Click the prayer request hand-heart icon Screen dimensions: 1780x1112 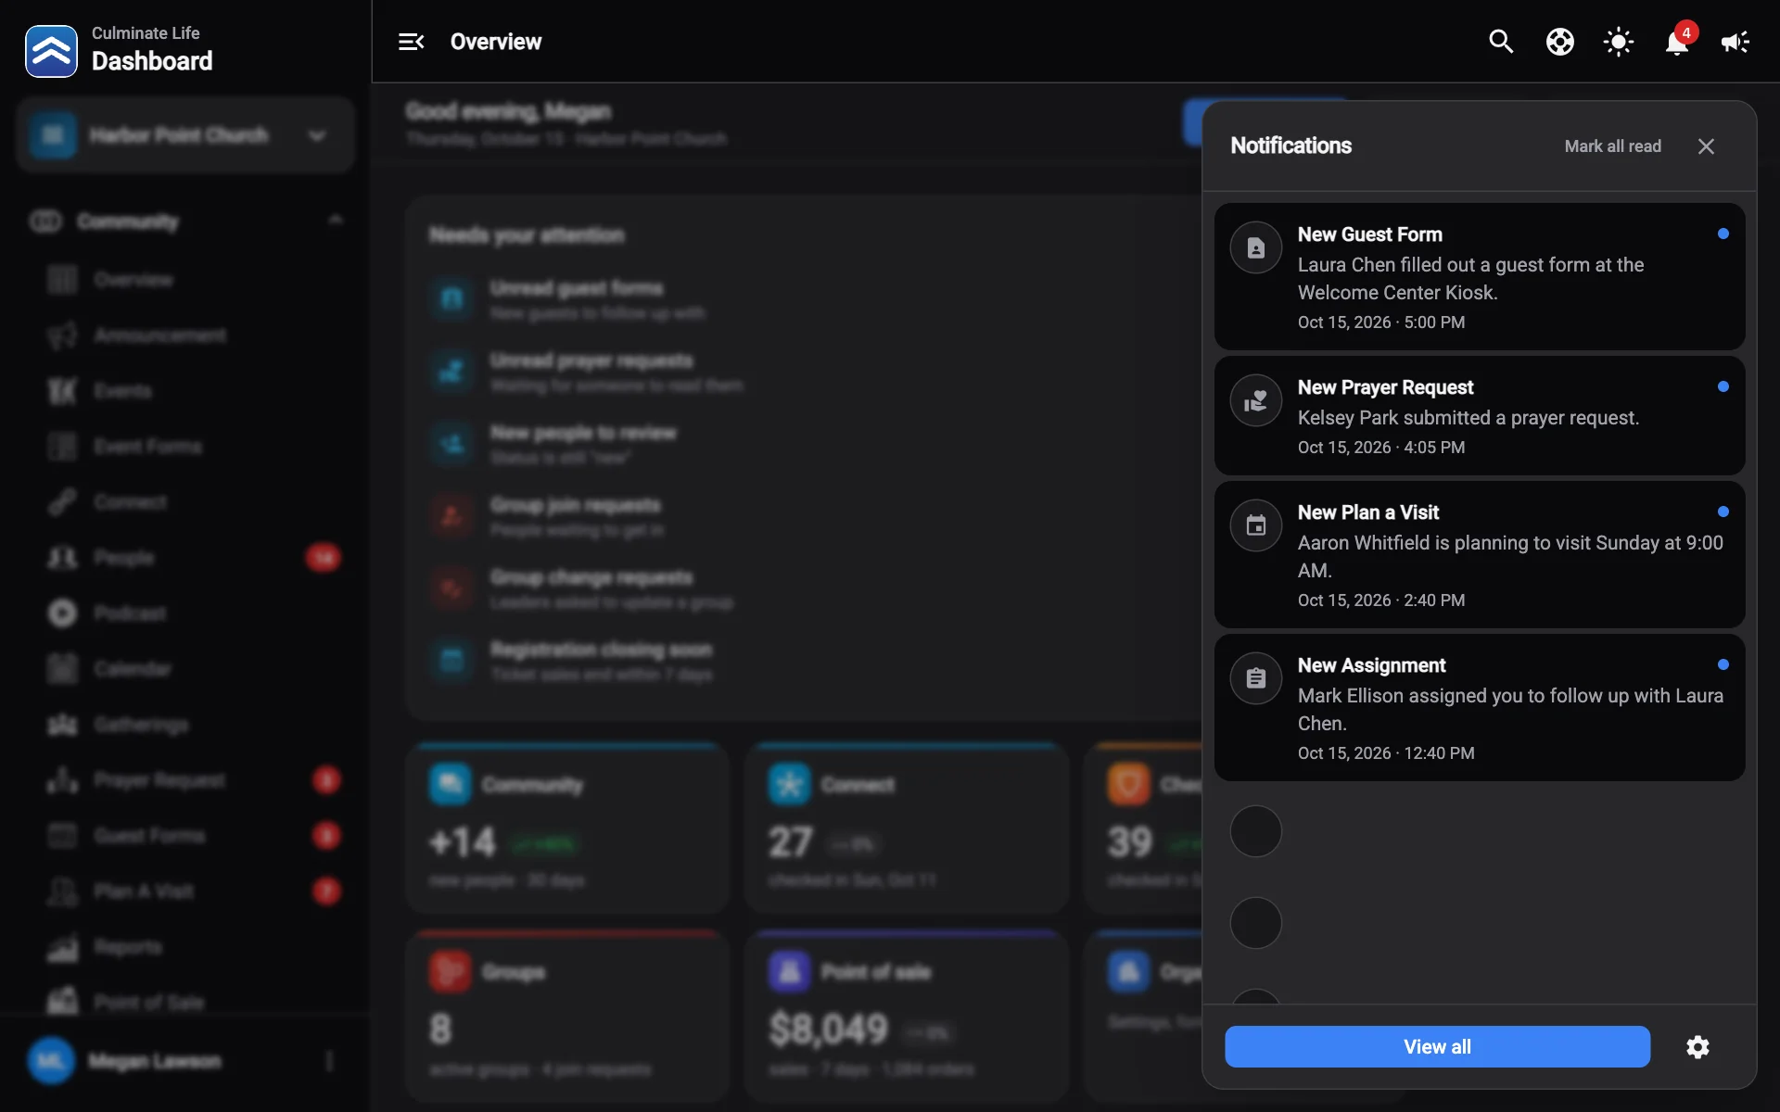pyautogui.click(x=1256, y=400)
